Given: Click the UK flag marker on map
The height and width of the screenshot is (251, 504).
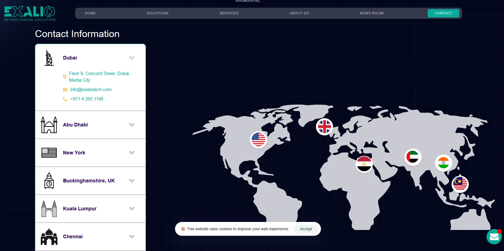Looking at the screenshot, I should coord(324,127).
